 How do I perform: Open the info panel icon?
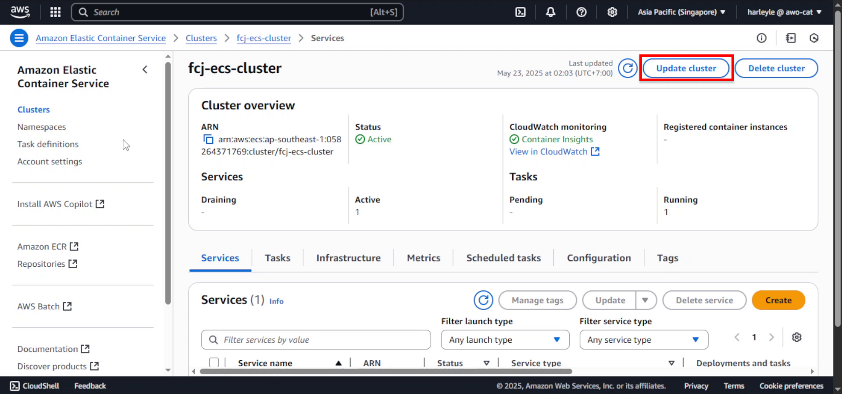[x=761, y=38]
